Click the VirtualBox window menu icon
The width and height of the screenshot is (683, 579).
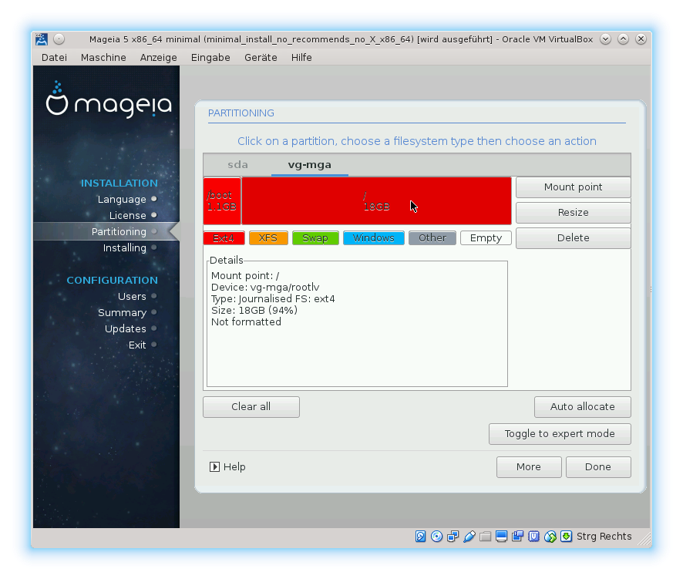point(42,39)
